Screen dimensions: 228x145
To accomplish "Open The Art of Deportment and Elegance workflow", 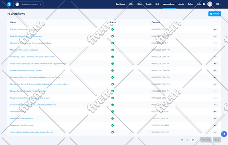I will (x=25, y=30).
